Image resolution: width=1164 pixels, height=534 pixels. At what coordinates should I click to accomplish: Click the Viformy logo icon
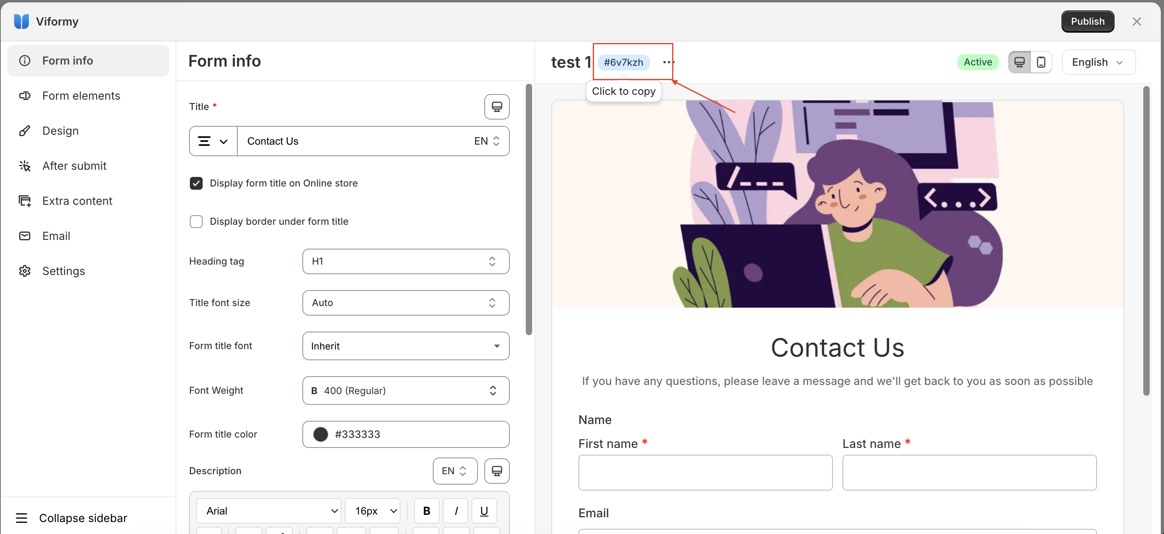[x=21, y=21]
